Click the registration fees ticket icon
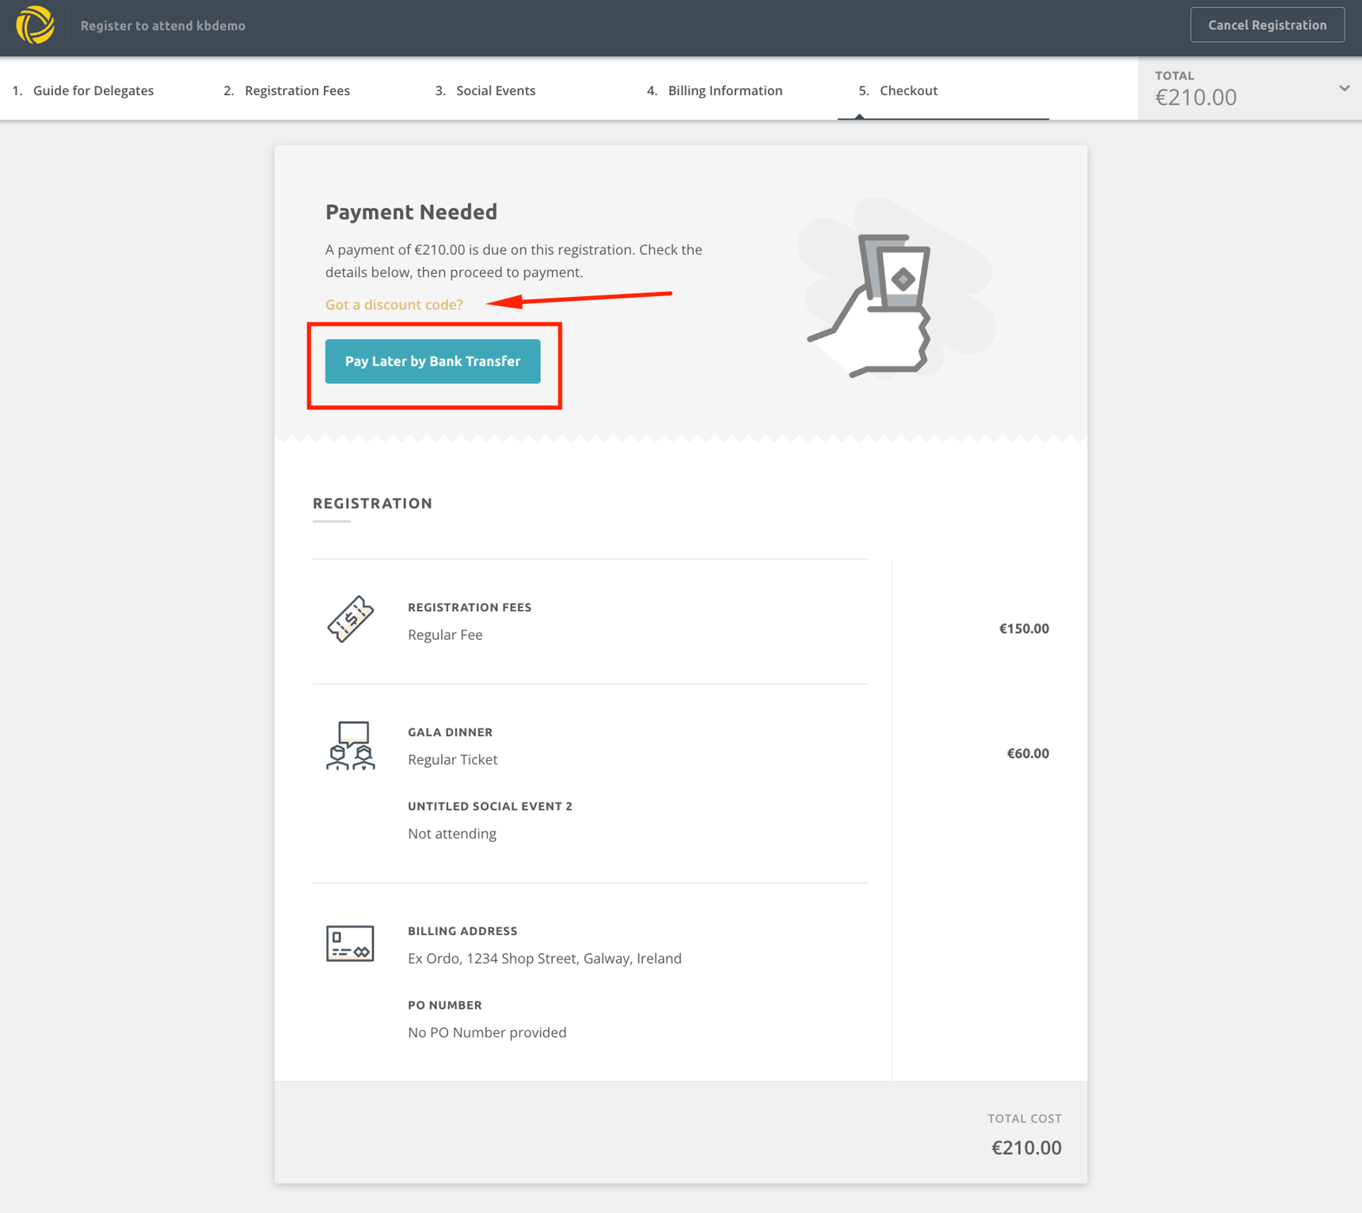The height and width of the screenshot is (1213, 1362). (350, 619)
